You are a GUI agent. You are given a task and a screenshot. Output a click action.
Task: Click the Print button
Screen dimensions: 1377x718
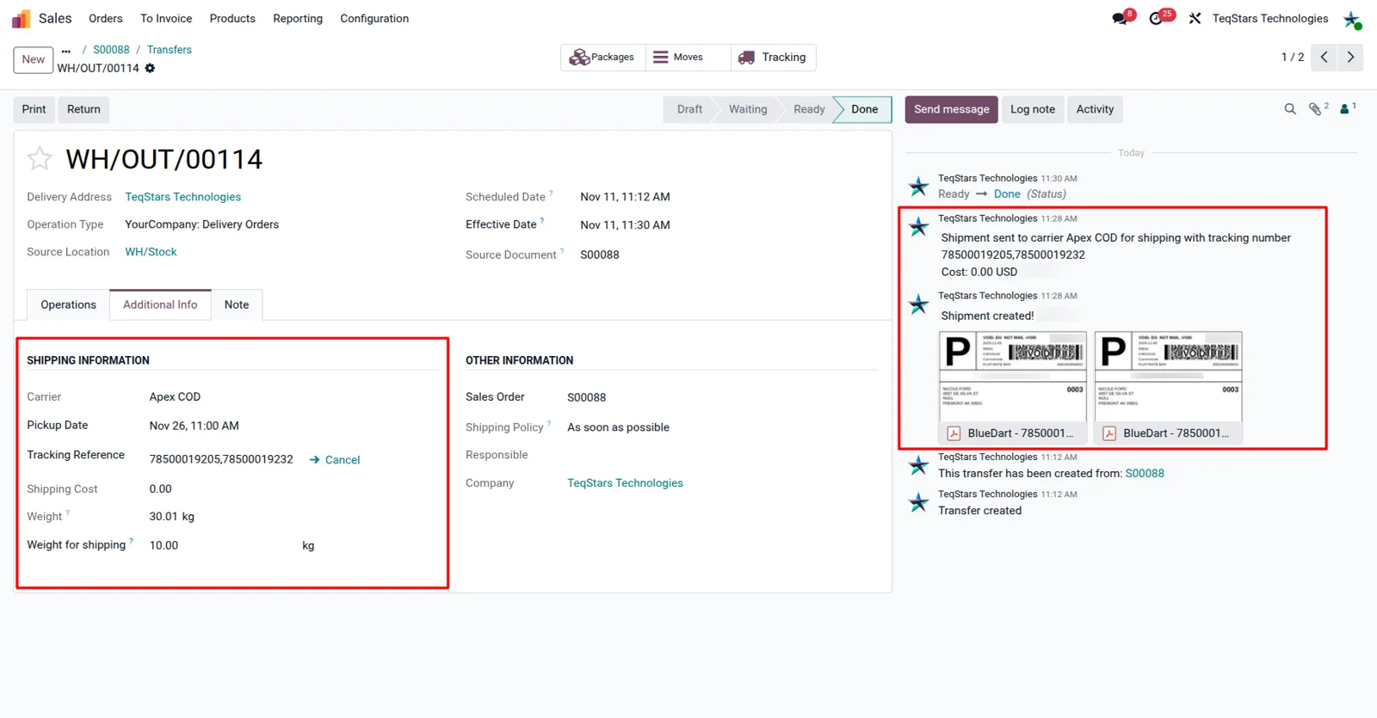[x=34, y=109]
